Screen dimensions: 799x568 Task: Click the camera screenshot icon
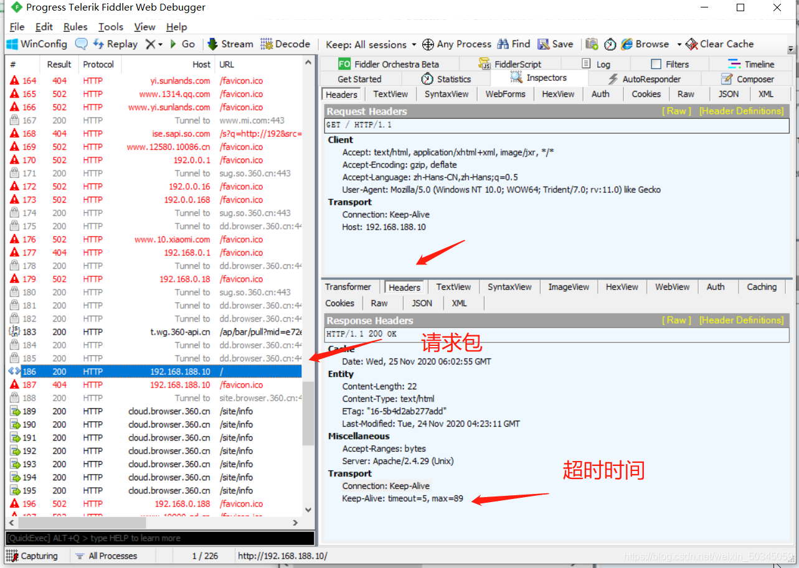point(592,44)
